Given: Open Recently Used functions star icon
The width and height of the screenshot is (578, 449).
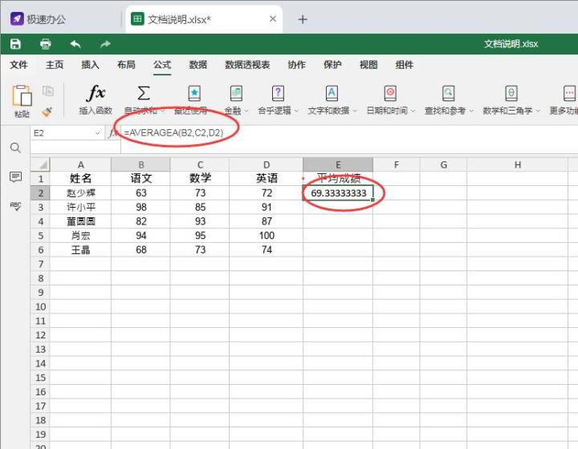Looking at the screenshot, I should 194,94.
